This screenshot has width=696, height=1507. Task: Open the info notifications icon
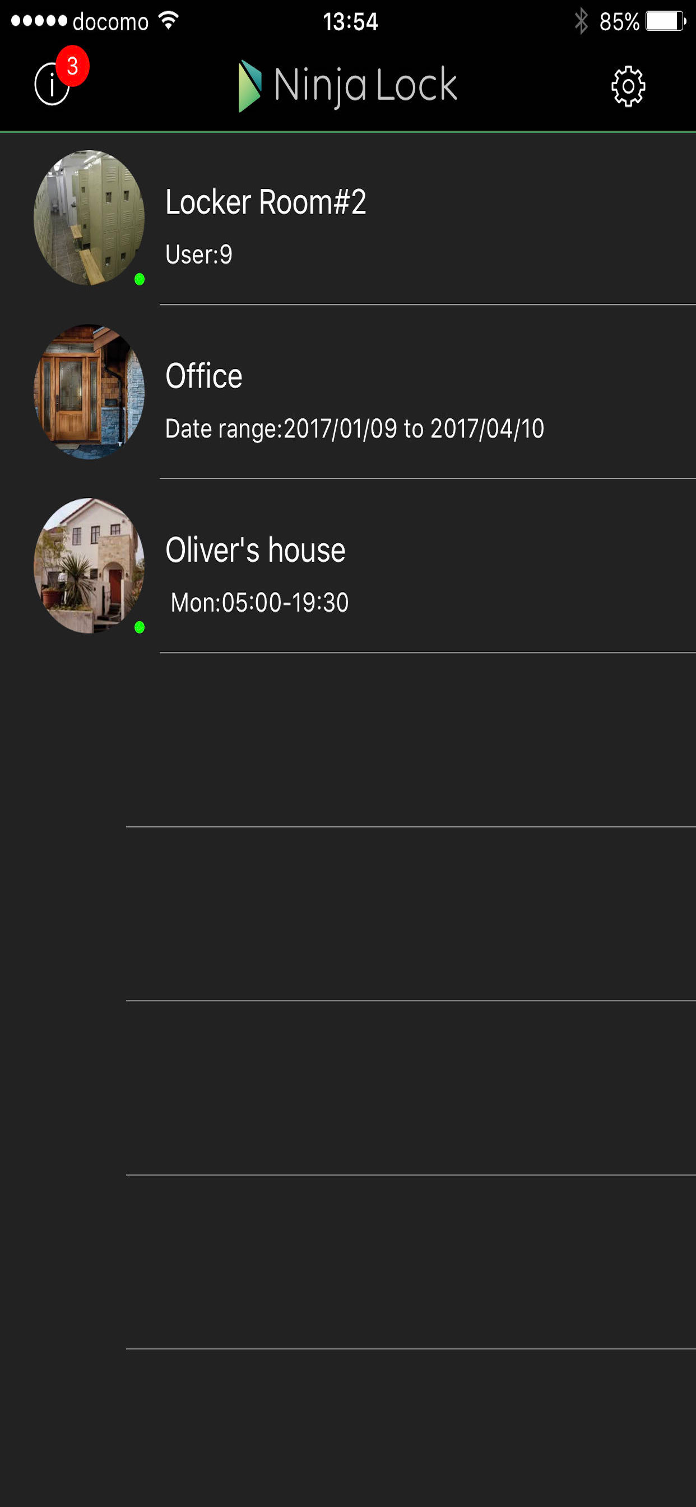(52, 85)
